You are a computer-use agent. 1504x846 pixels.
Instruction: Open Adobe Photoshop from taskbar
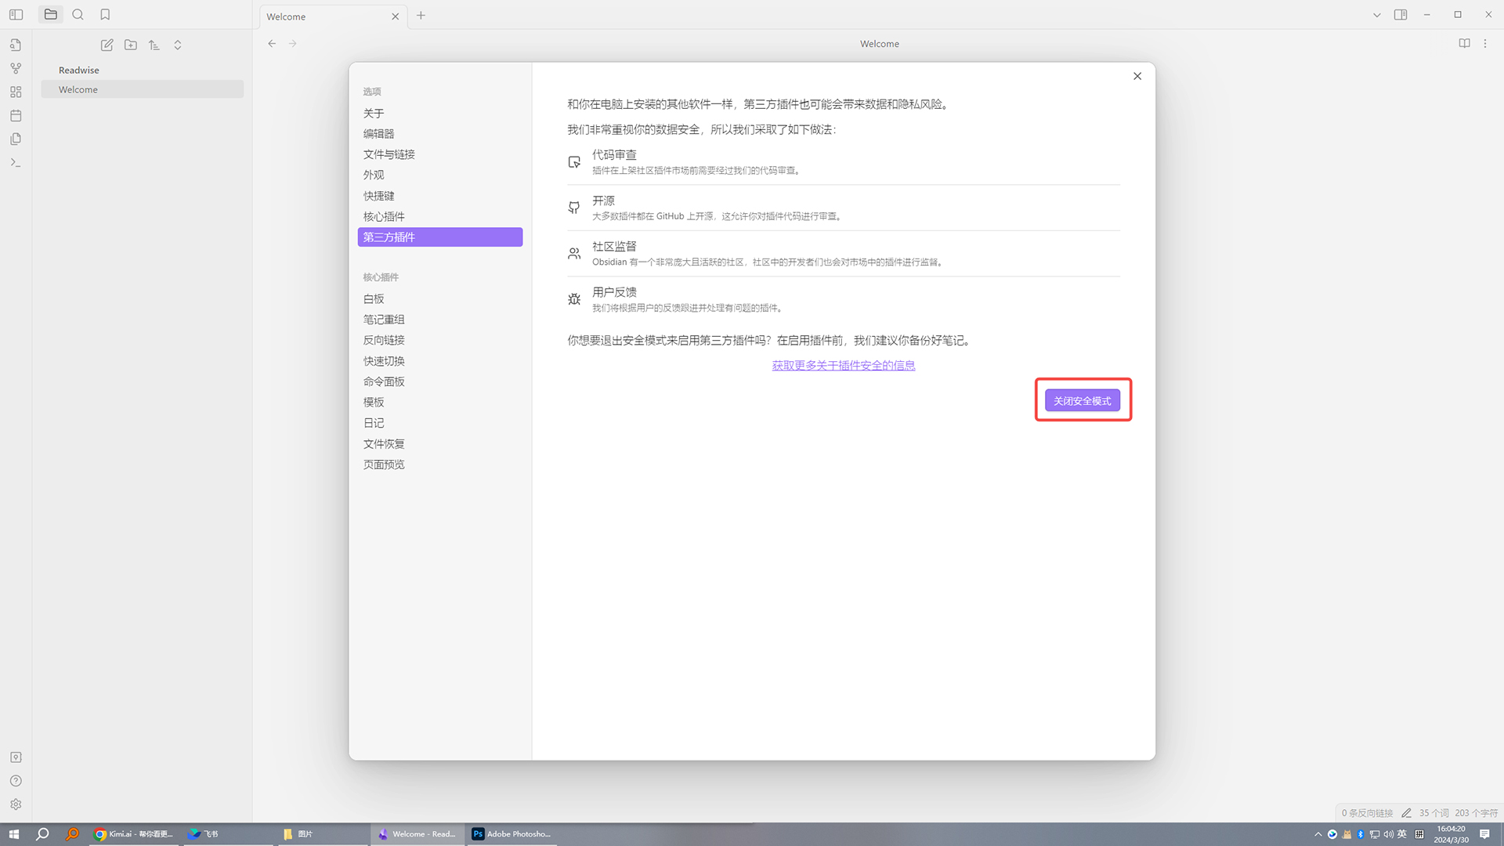point(511,834)
